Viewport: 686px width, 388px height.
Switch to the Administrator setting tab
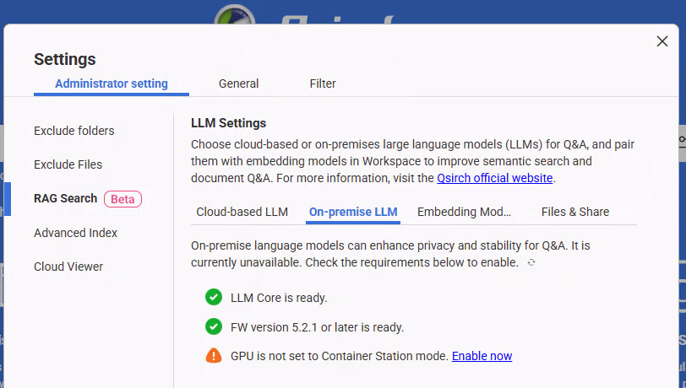pos(111,84)
